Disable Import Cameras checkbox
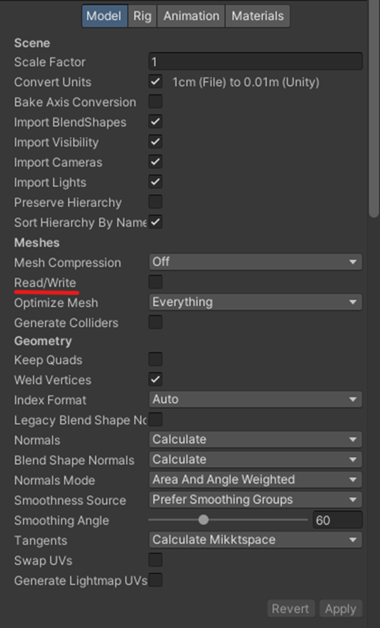Image resolution: width=380 pixels, height=628 pixels. (155, 162)
